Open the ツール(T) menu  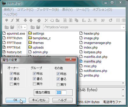[82, 10]
